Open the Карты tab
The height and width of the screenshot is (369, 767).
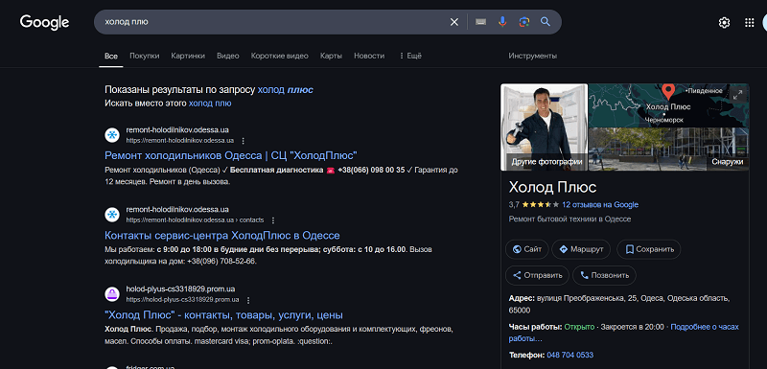[331, 56]
